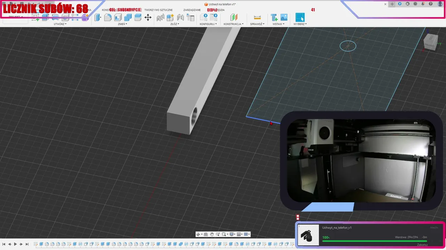Close the Uchwyt na telefon document tab
The width and height of the screenshot is (446, 250).
(385, 4)
